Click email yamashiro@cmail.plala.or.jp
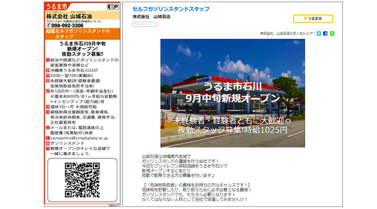377x209 pixels. 79,138
